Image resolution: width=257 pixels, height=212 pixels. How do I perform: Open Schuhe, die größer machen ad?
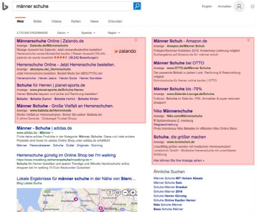point(179,137)
